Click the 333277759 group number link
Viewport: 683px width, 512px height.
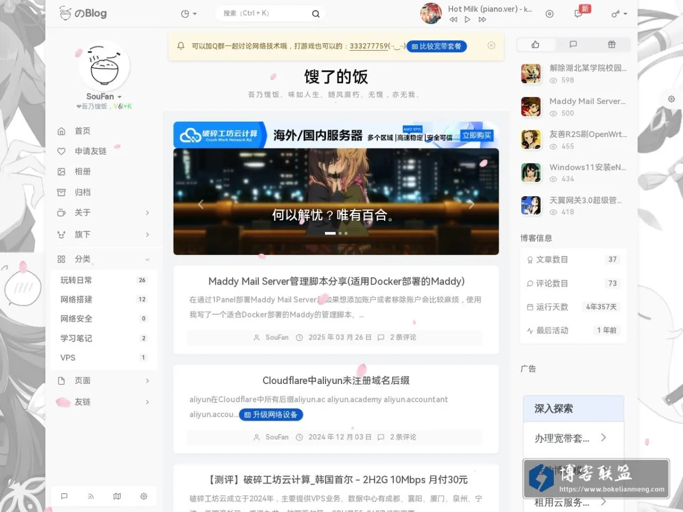369,46
